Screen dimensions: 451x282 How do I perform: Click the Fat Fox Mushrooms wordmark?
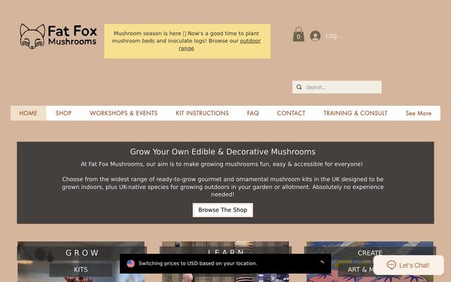coord(73,35)
